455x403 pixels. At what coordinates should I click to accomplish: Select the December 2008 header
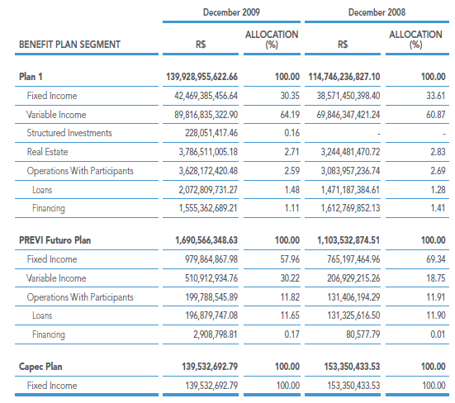(x=377, y=12)
